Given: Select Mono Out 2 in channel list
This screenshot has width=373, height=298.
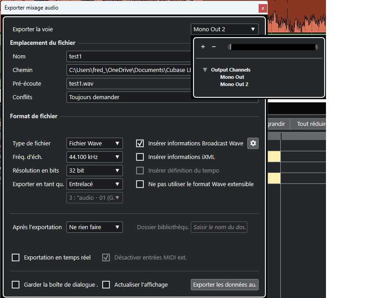Looking at the screenshot, I should [234, 84].
